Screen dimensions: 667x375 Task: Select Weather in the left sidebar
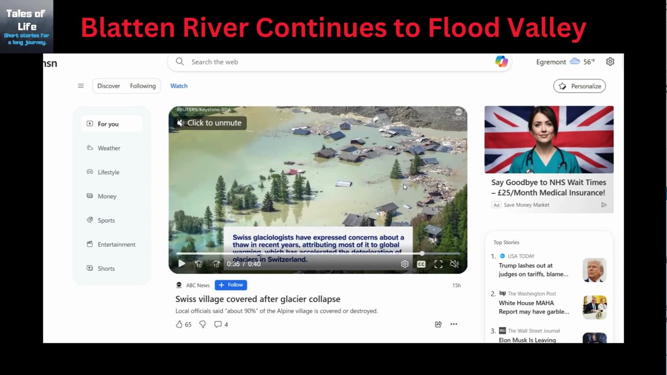tap(109, 148)
